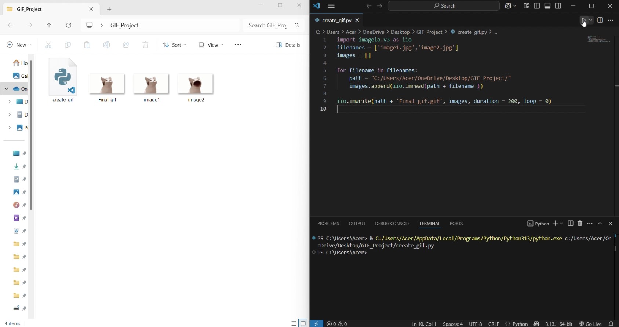Screen dimensions: 619x327
Task: Maximize the terminal panel size chevron
Action: (600, 223)
